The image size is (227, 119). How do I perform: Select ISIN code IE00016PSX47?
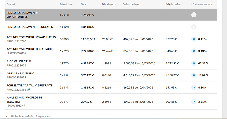click(x=16, y=106)
